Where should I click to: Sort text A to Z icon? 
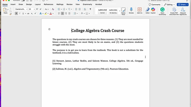pos(85,9)
